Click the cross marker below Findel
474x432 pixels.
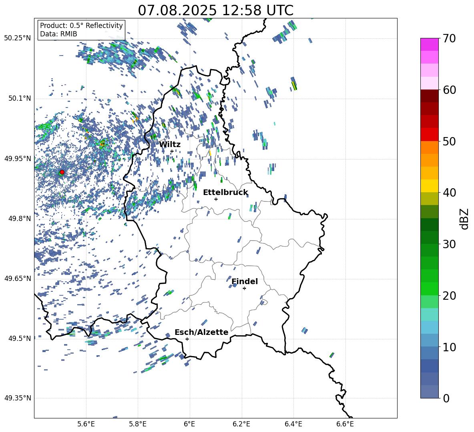[244, 289]
